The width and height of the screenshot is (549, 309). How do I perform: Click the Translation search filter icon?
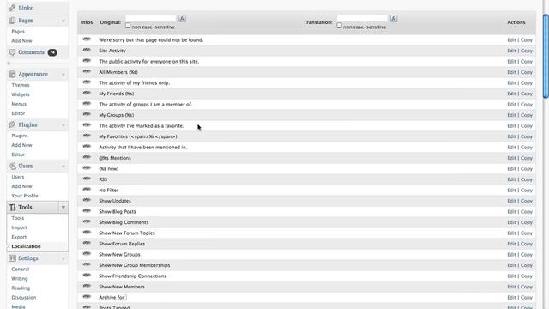pos(394,18)
